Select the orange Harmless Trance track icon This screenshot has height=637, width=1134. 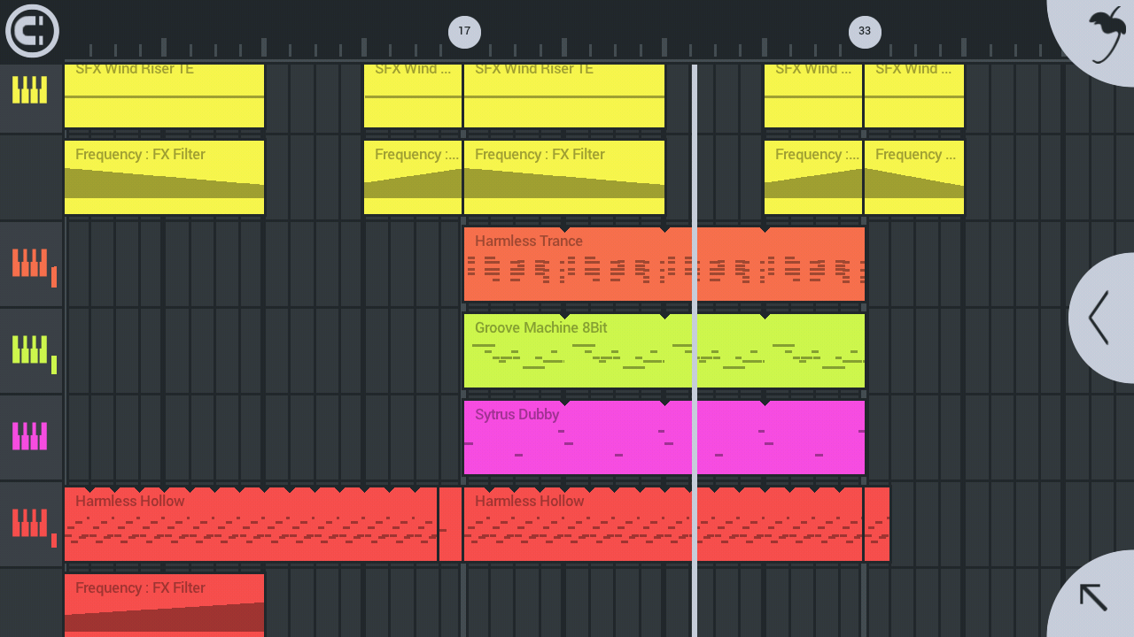(30, 263)
